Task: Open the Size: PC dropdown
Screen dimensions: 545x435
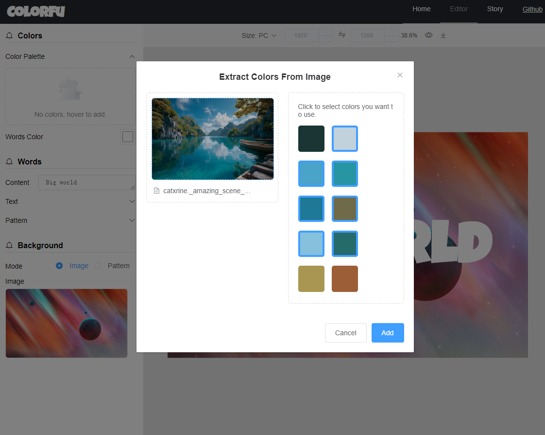Action: click(x=259, y=36)
